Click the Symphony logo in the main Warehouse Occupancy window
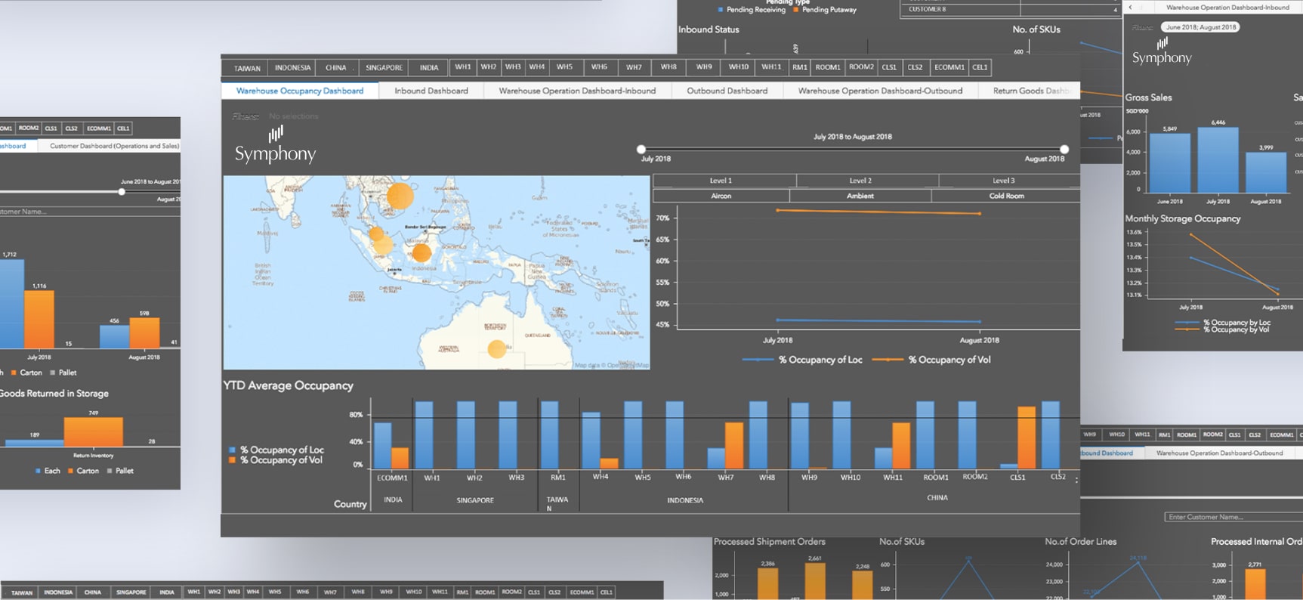 click(275, 145)
